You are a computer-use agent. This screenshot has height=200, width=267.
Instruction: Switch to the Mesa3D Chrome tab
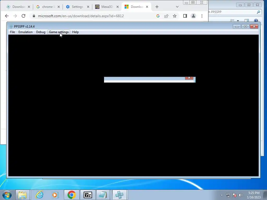107,7
